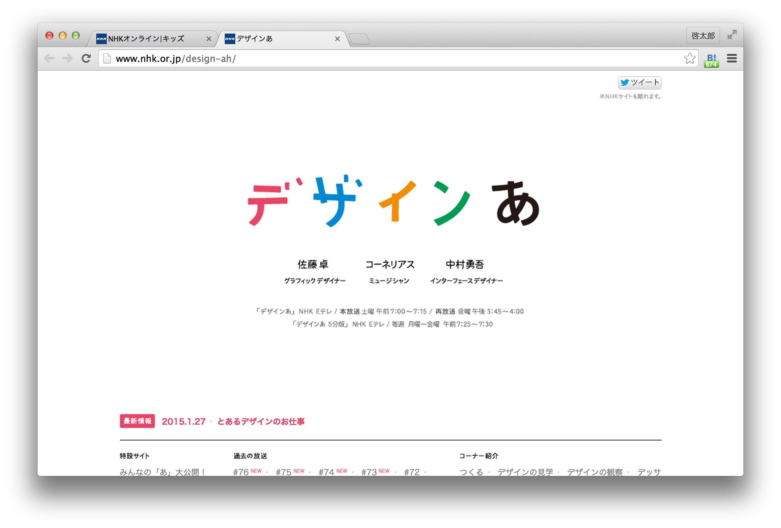The width and height of the screenshot is (781, 528).
Task: Click the 過去の放送 heading
Action: pos(250,456)
